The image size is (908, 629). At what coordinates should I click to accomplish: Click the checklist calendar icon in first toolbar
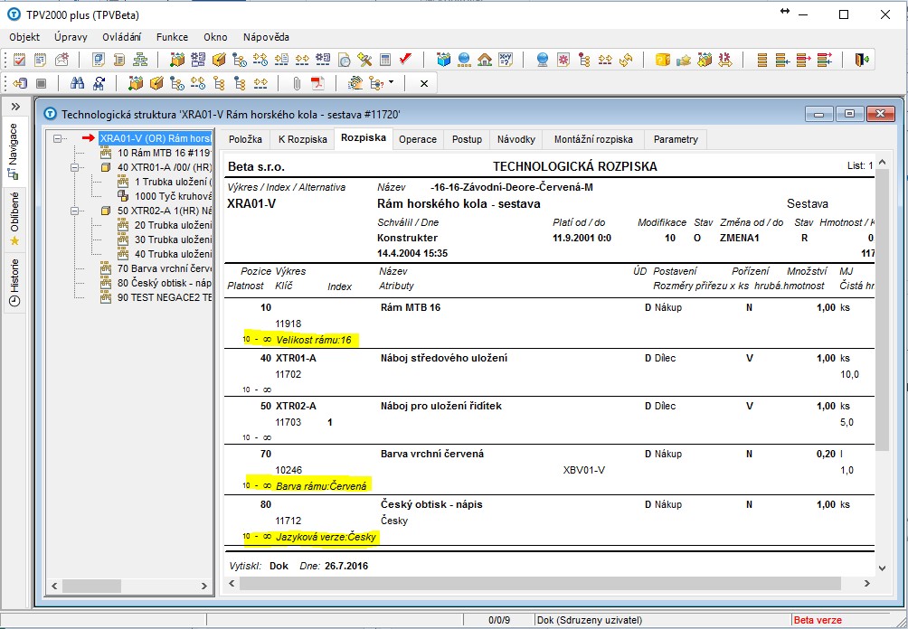tap(19, 59)
